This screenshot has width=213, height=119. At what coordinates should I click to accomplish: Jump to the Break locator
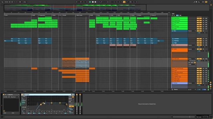tap(64, 15)
